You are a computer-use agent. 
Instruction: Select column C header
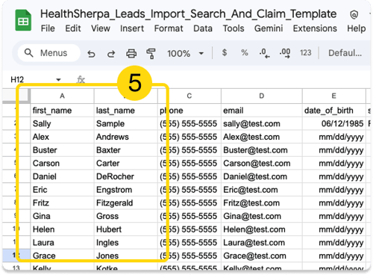[x=189, y=96]
